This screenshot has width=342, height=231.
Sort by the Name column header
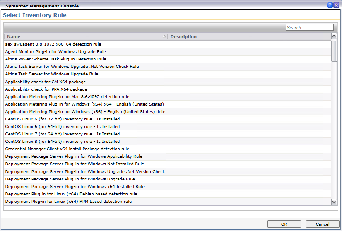(86, 37)
